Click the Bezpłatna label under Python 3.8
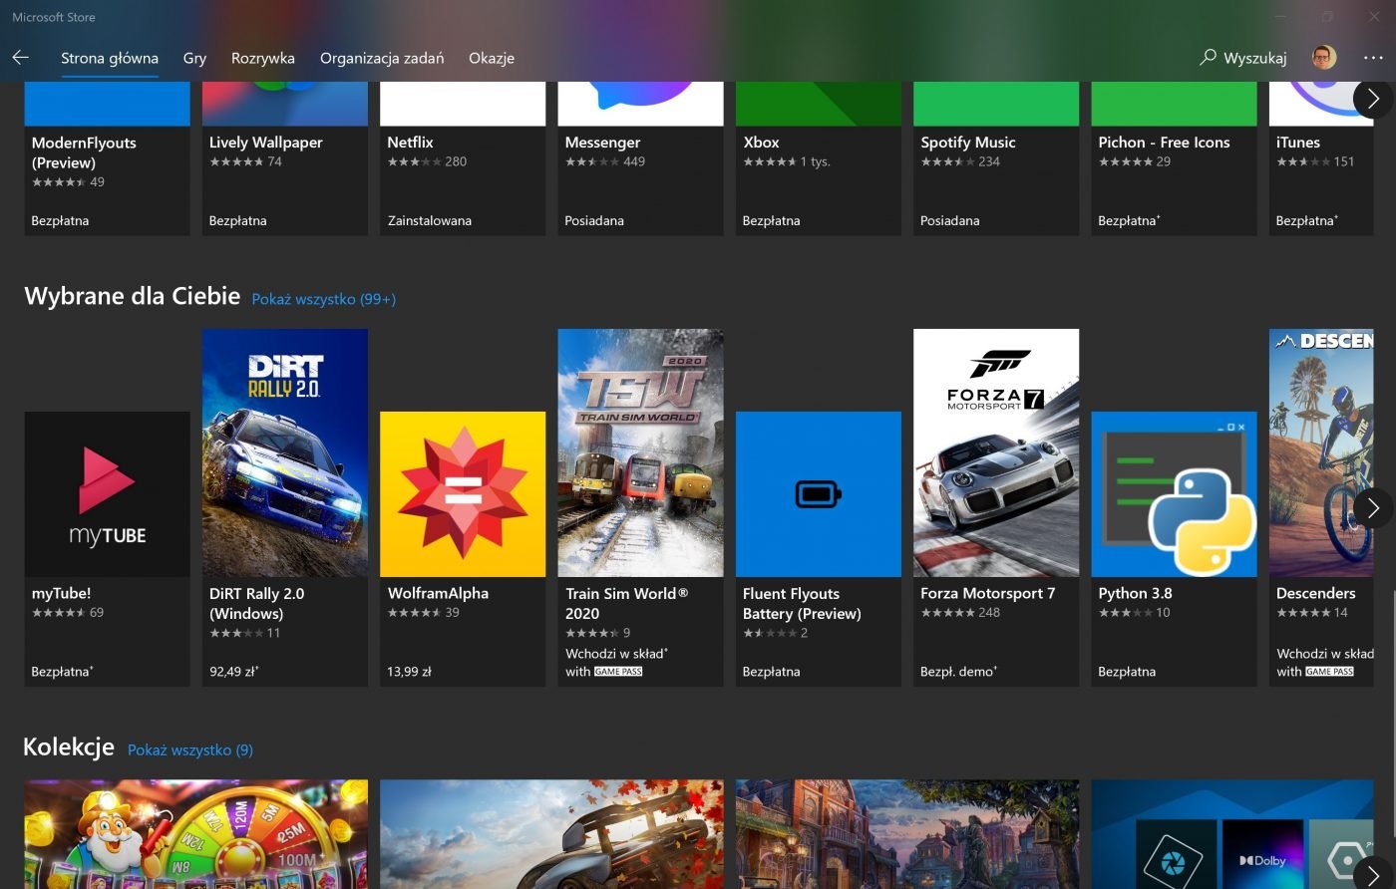The height and width of the screenshot is (889, 1396). pos(1127,672)
